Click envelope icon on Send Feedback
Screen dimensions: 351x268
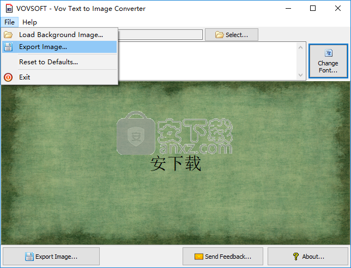(x=199, y=257)
